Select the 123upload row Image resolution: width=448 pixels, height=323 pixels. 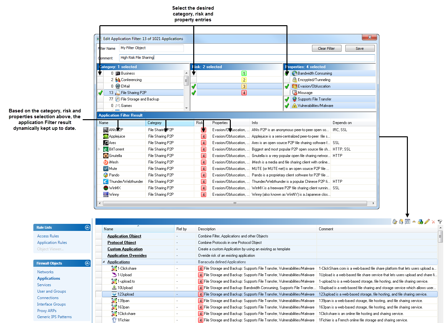[270, 294]
